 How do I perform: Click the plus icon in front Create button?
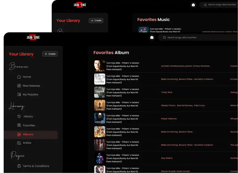46,54
